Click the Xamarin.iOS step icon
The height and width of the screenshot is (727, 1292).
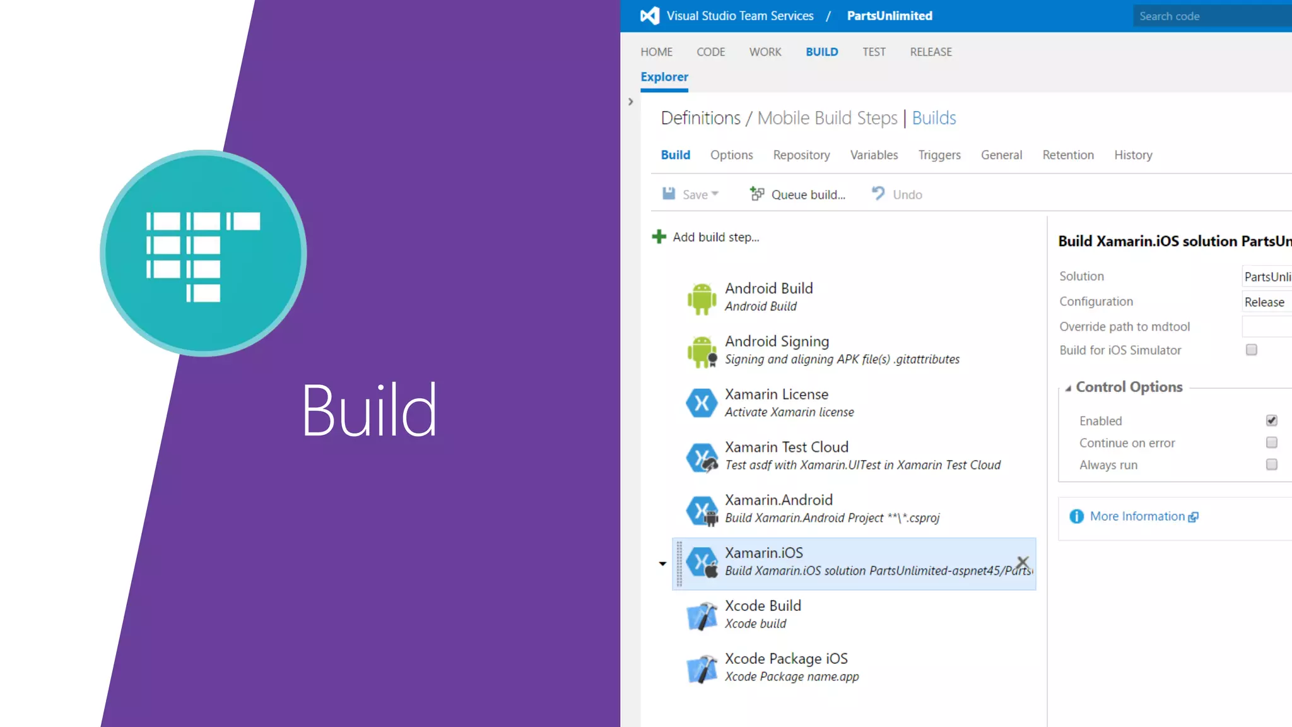[702, 562]
